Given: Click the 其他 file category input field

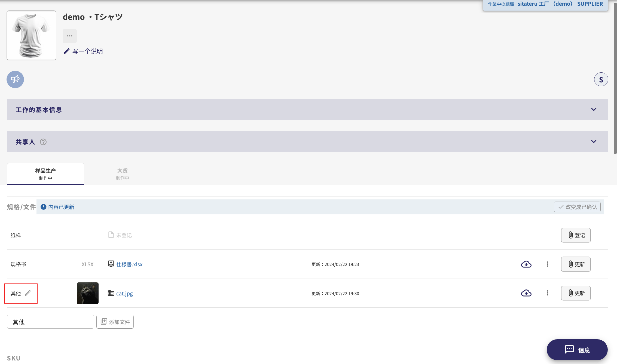Looking at the screenshot, I should [51, 322].
